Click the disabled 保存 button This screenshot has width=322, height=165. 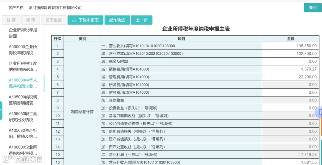click(31, 20)
